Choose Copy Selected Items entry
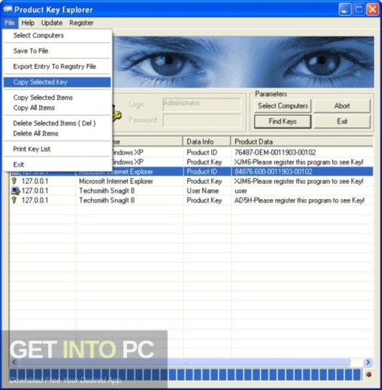This screenshot has height=390, width=382. [x=57, y=97]
